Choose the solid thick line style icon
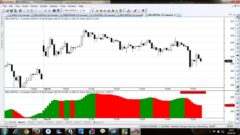The image size is (240, 135). pos(135,10)
